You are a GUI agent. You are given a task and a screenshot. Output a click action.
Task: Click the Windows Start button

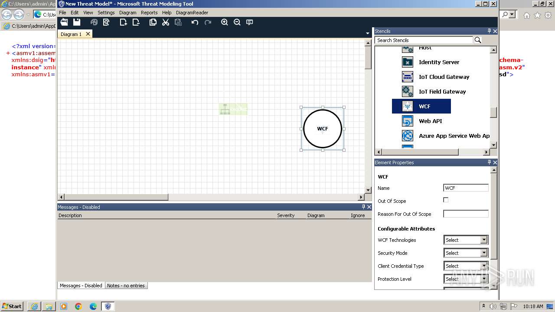pos(12,306)
